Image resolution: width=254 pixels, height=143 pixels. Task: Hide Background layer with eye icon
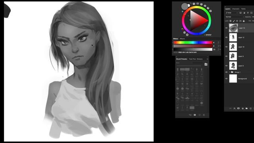click(x=227, y=79)
